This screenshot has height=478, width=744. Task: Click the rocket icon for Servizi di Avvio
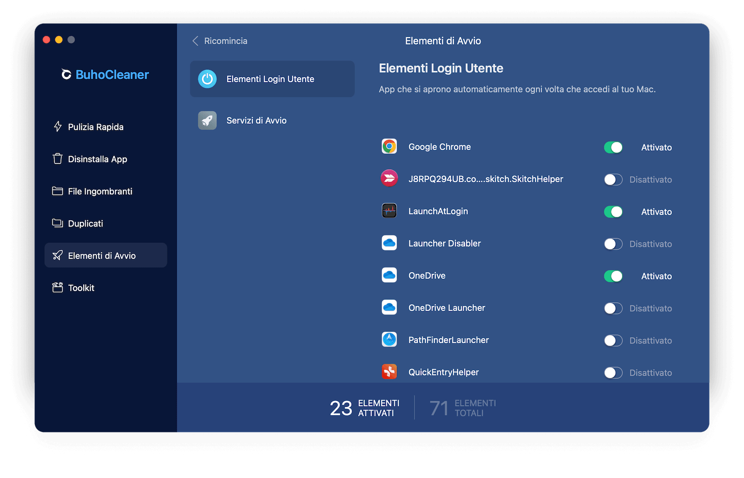pyautogui.click(x=207, y=120)
